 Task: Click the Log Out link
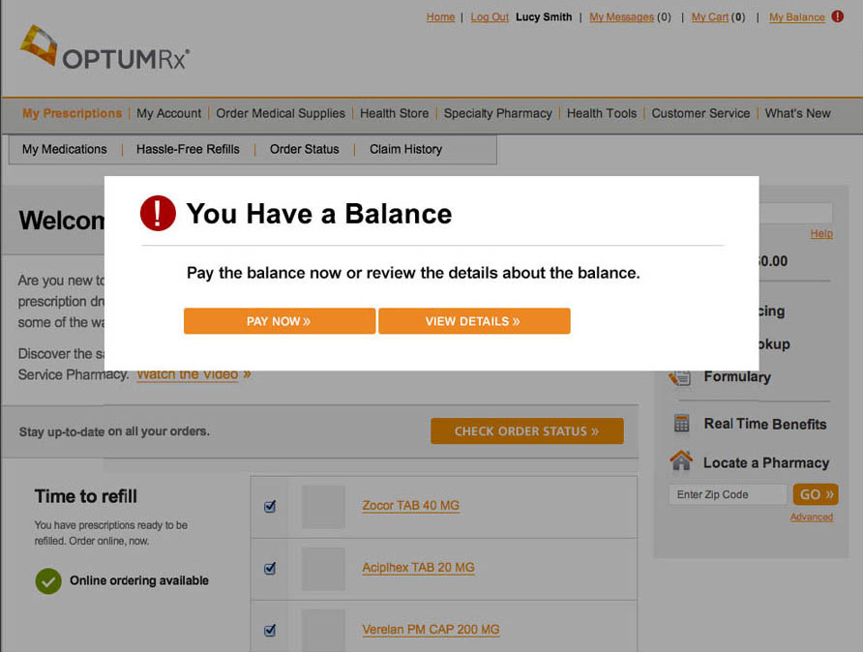[490, 16]
